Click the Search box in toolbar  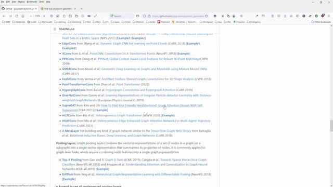coord(122,16)
